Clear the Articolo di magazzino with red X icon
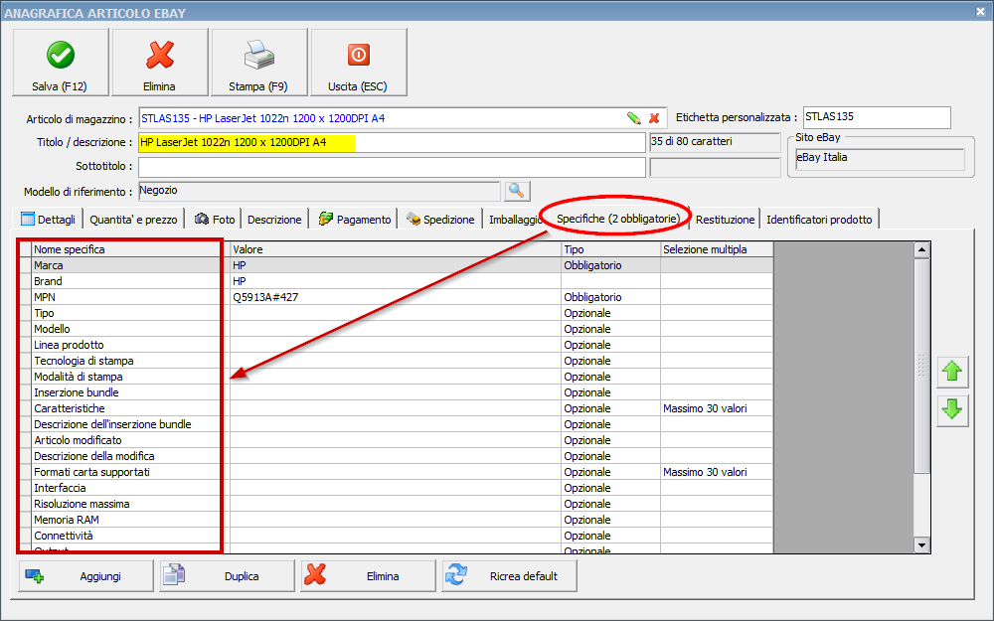The width and height of the screenshot is (994, 621). (x=654, y=118)
